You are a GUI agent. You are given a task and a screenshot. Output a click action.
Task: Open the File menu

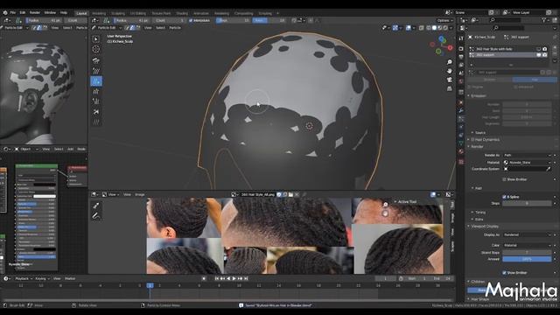click(x=13, y=12)
